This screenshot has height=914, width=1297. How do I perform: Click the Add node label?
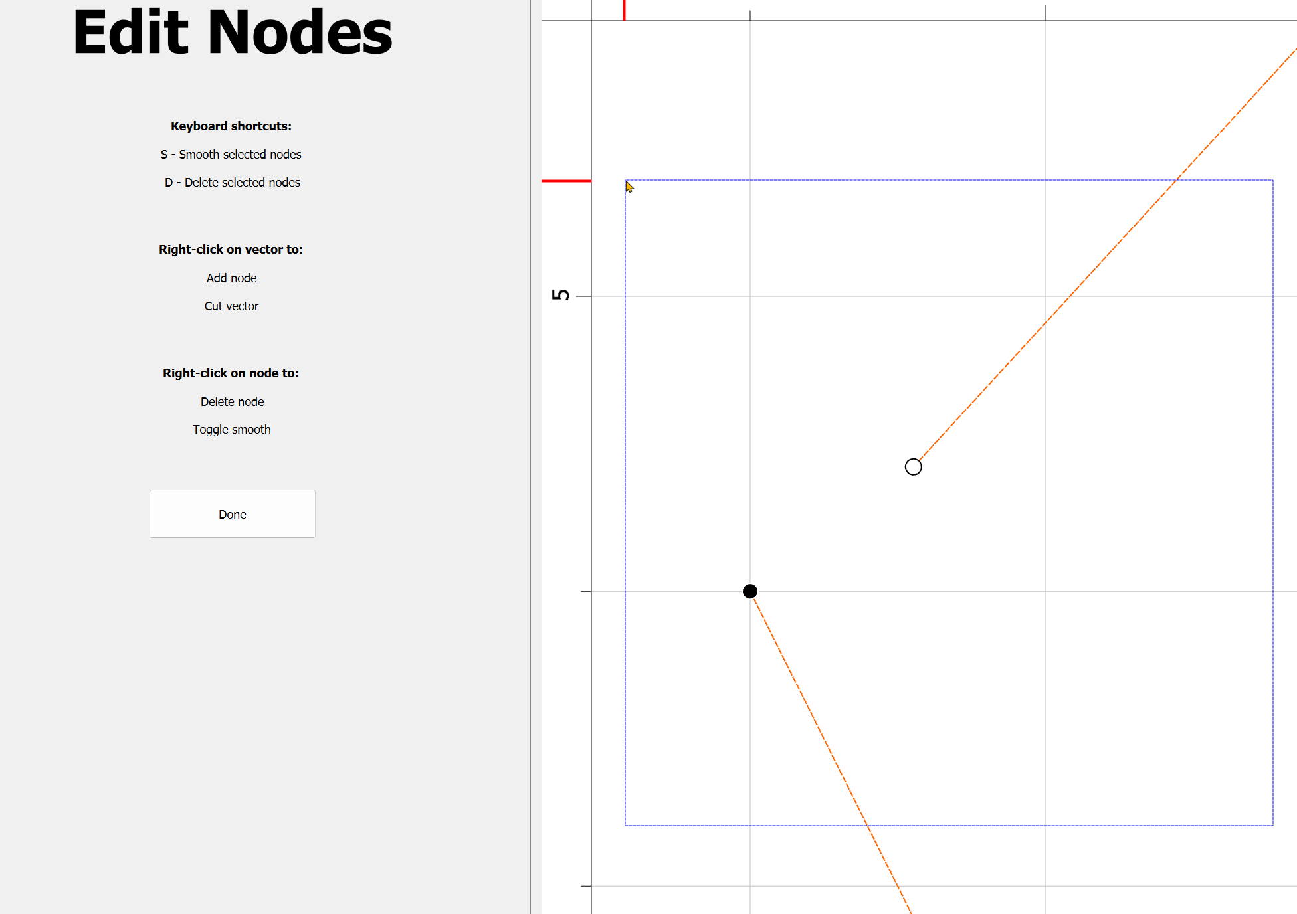click(231, 278)
